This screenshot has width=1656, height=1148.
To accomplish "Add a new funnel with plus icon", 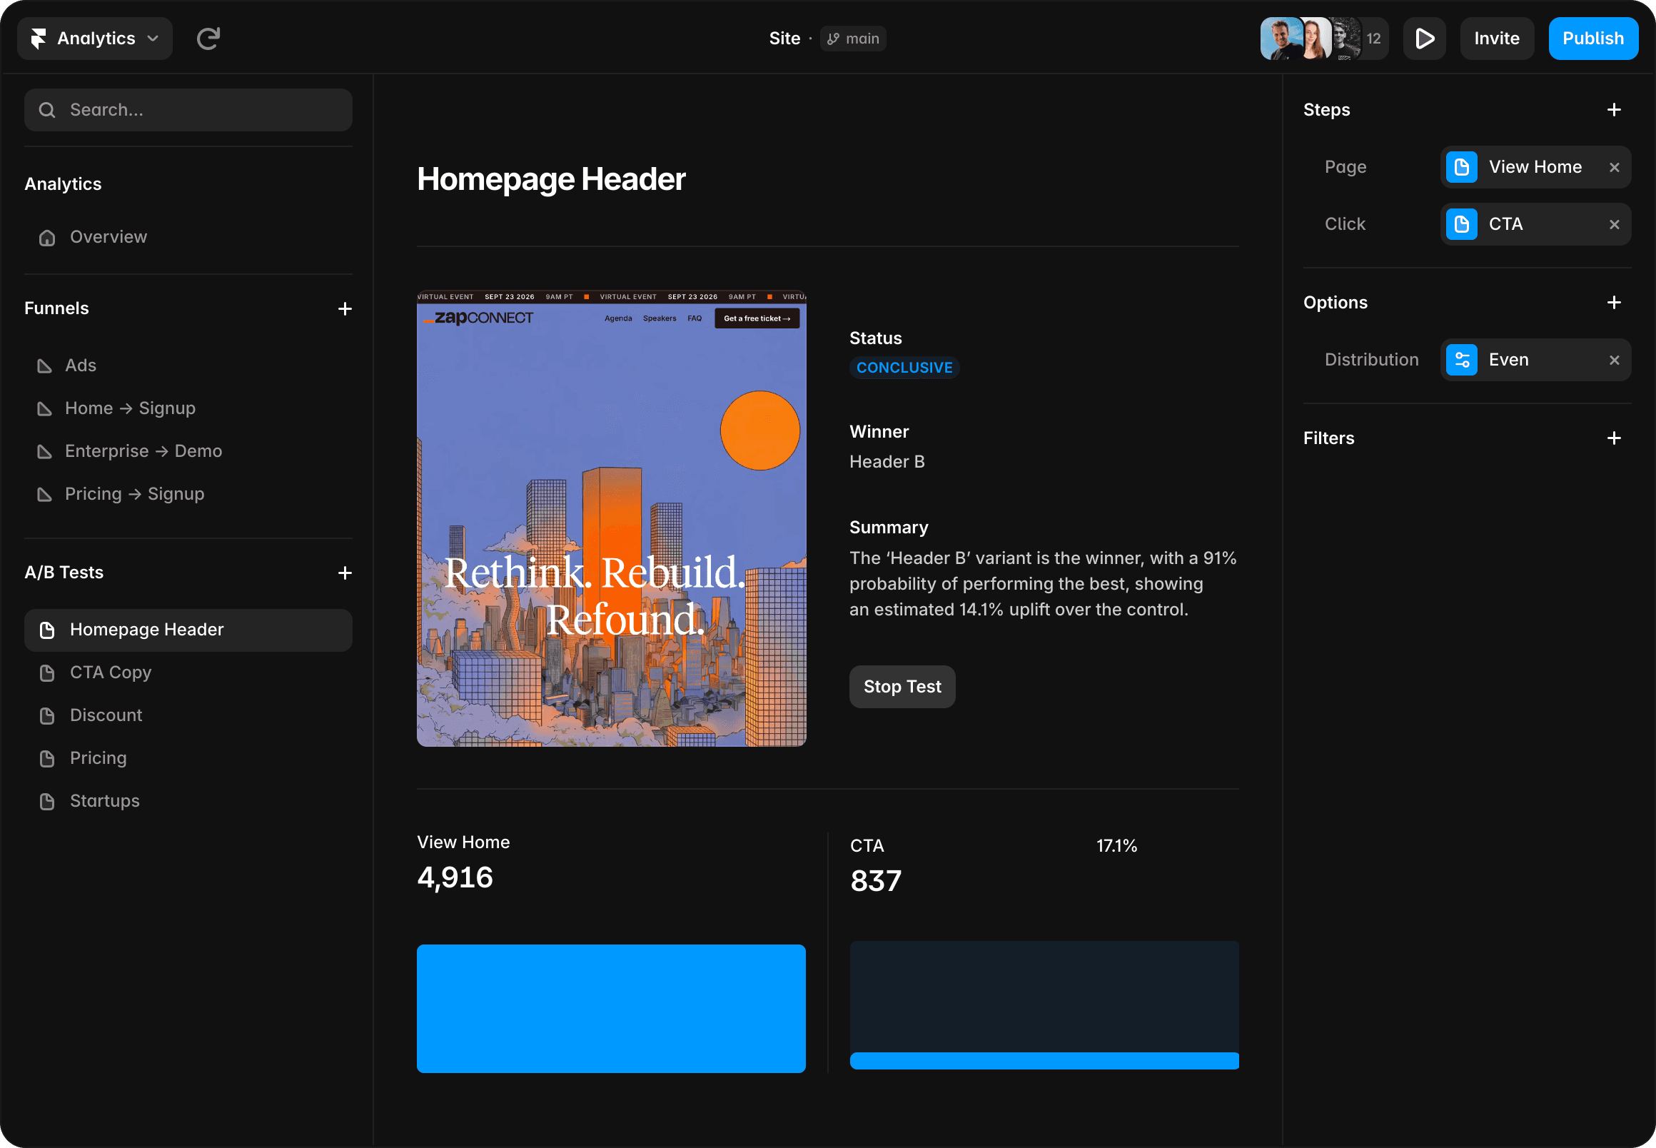I will pyautogui.click(x=345, y=308).
